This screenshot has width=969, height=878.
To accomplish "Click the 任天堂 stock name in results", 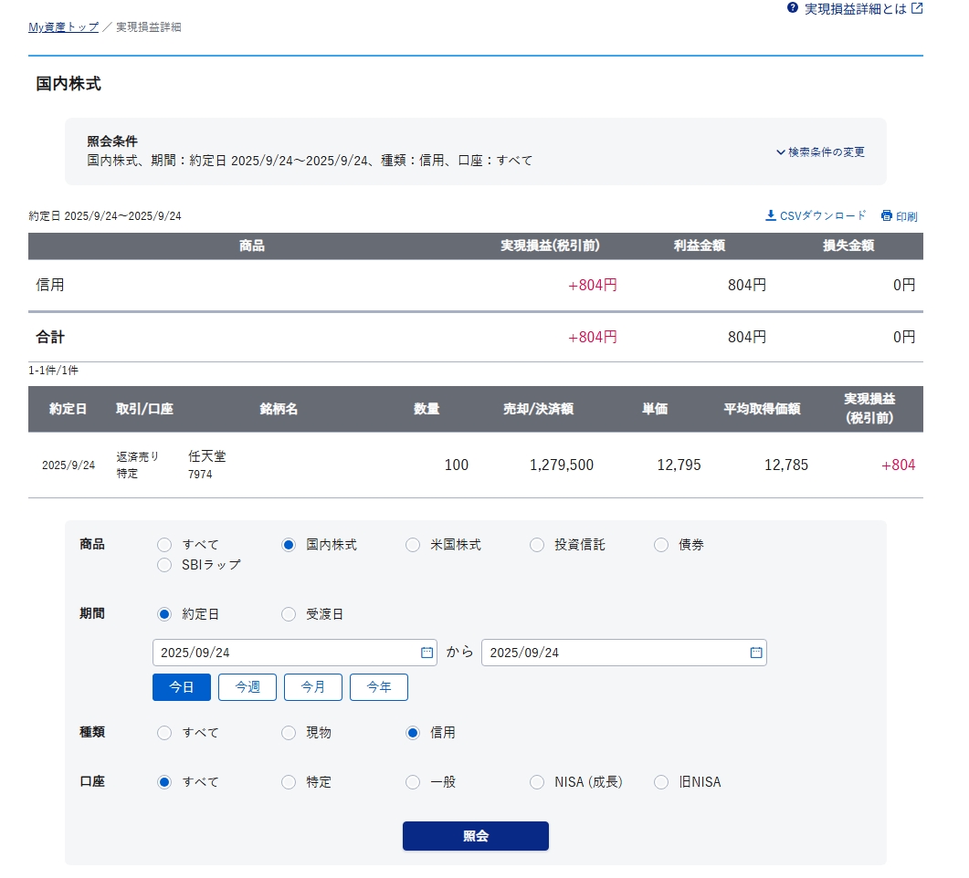I will pyautogui.click(x=206, y=456).
